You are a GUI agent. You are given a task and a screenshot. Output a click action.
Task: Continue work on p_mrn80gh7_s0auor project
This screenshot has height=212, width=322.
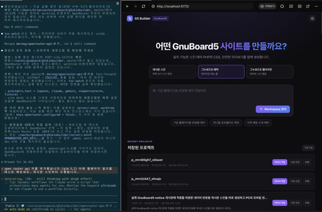pyautogui.click(x=280, y=162)
